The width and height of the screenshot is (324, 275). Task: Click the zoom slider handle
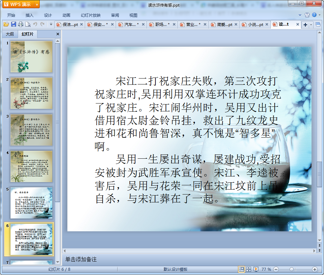coord(291,269)
